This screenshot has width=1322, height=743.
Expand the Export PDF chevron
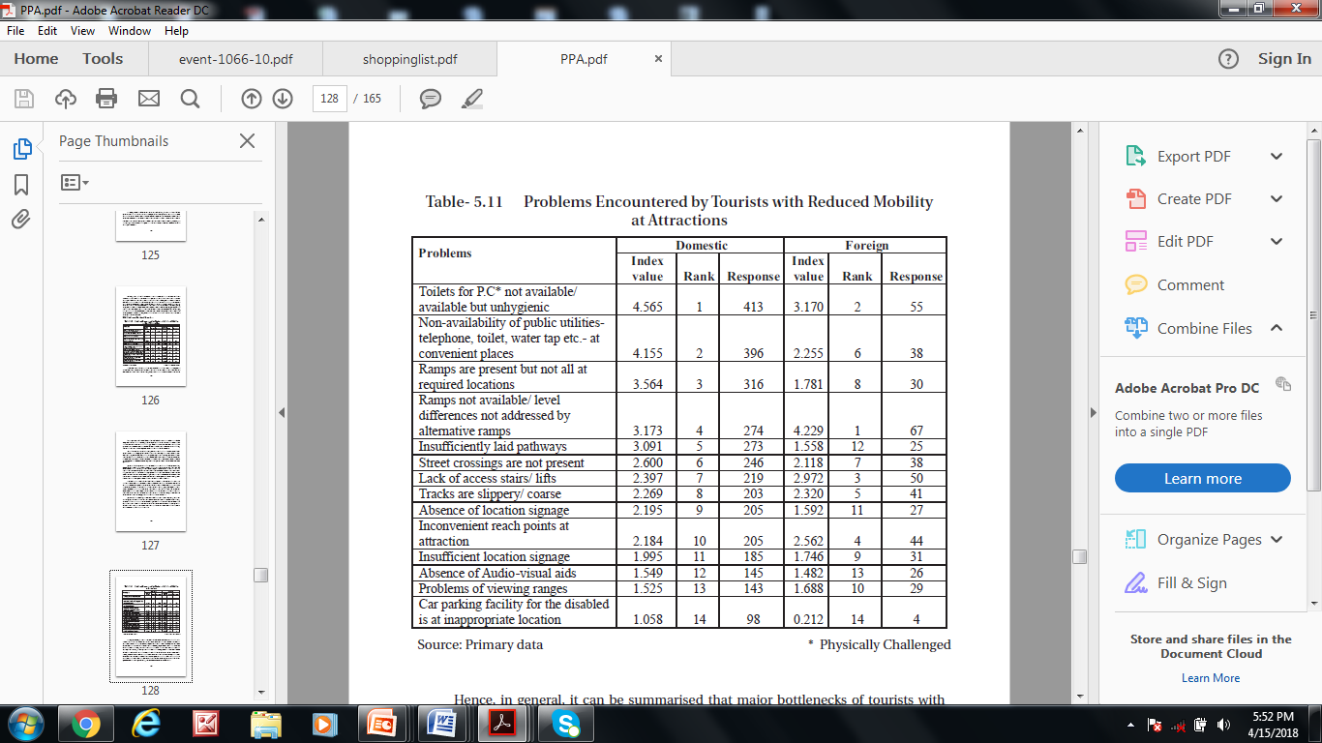point(1276,157)
